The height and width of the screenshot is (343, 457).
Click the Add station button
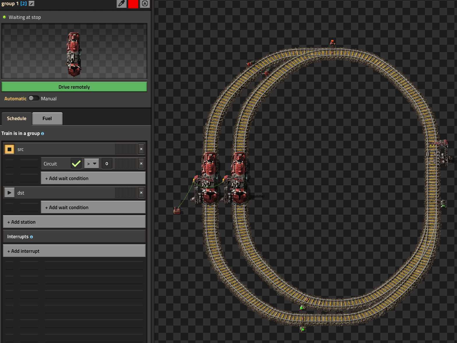(x=74, y=222)
